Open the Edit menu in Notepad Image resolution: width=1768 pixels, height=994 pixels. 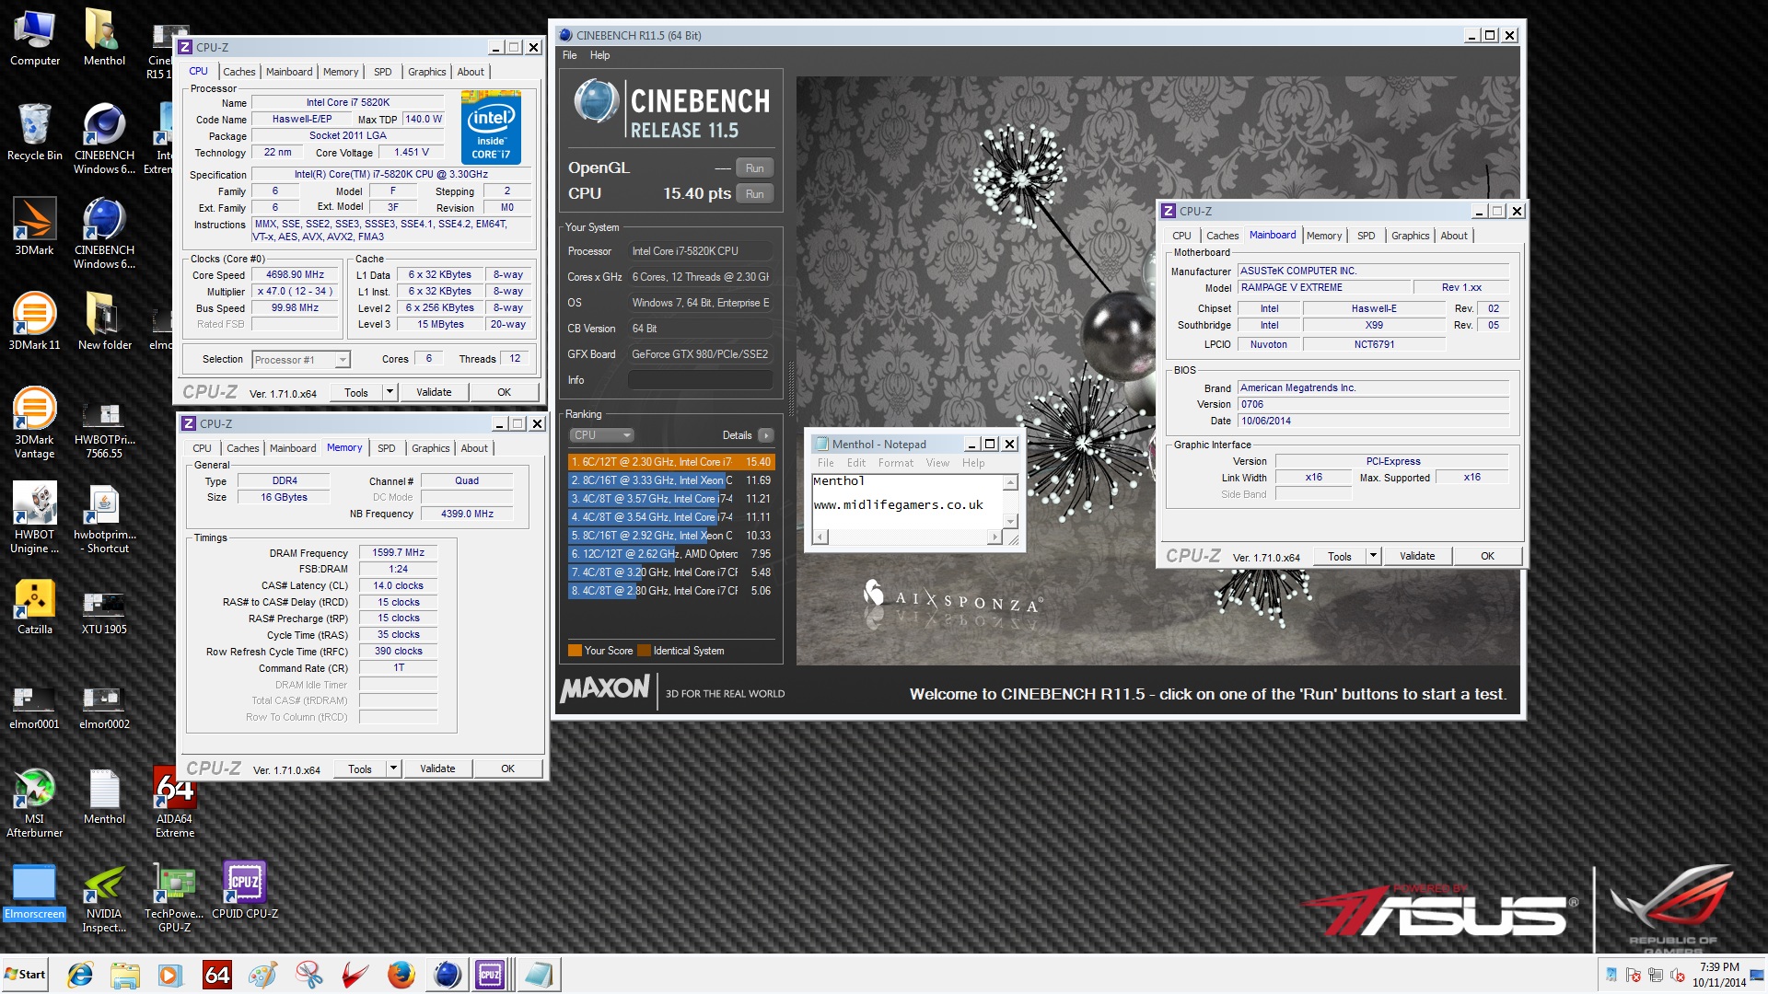pyautogui.click(x=856, y=463)
